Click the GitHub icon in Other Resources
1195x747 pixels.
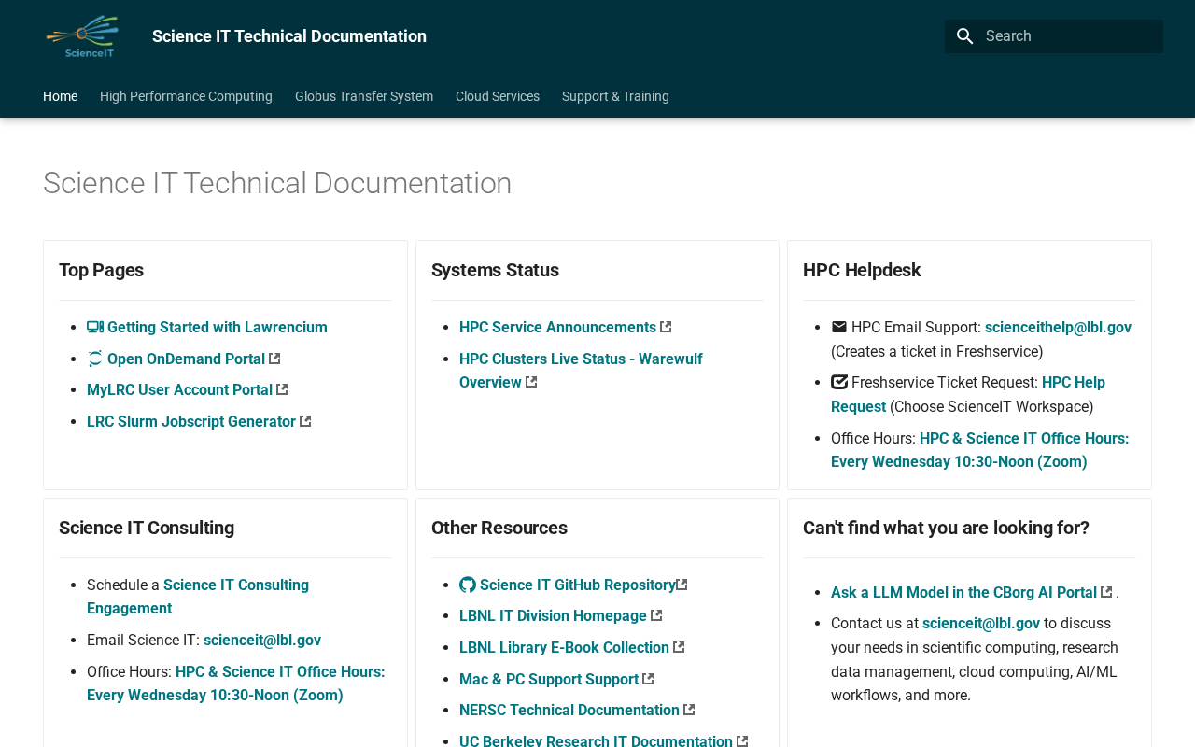468,585
